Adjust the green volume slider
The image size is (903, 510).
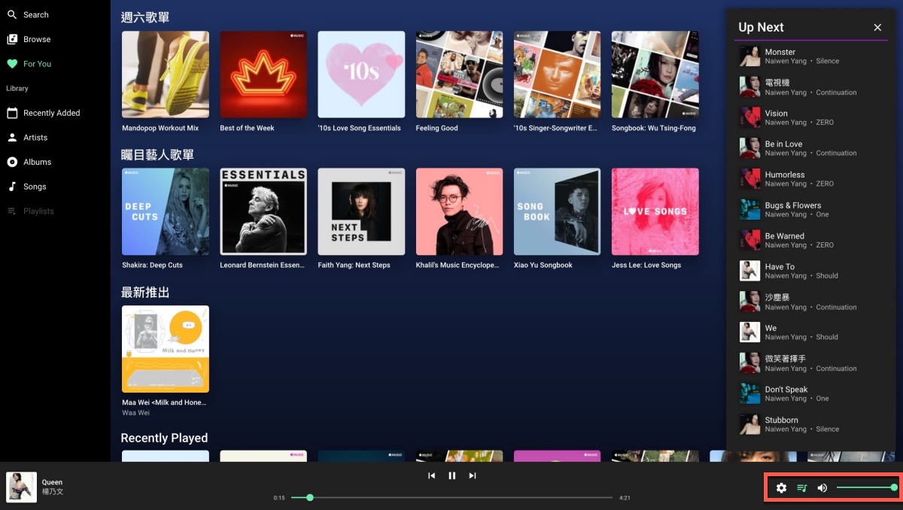(865, 487)
